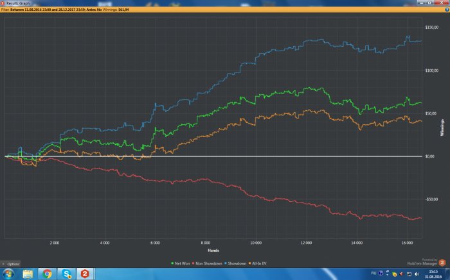
Task: Toggle the Non Showdown legend series
Action: 207,263
